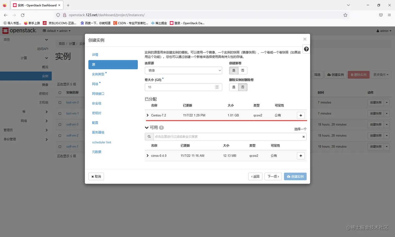Open the 元数据 step

coord(97,152)
